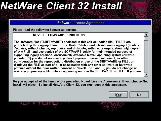
Task: Click the line starting "Install will close."
Action: [x=70, y=85]
